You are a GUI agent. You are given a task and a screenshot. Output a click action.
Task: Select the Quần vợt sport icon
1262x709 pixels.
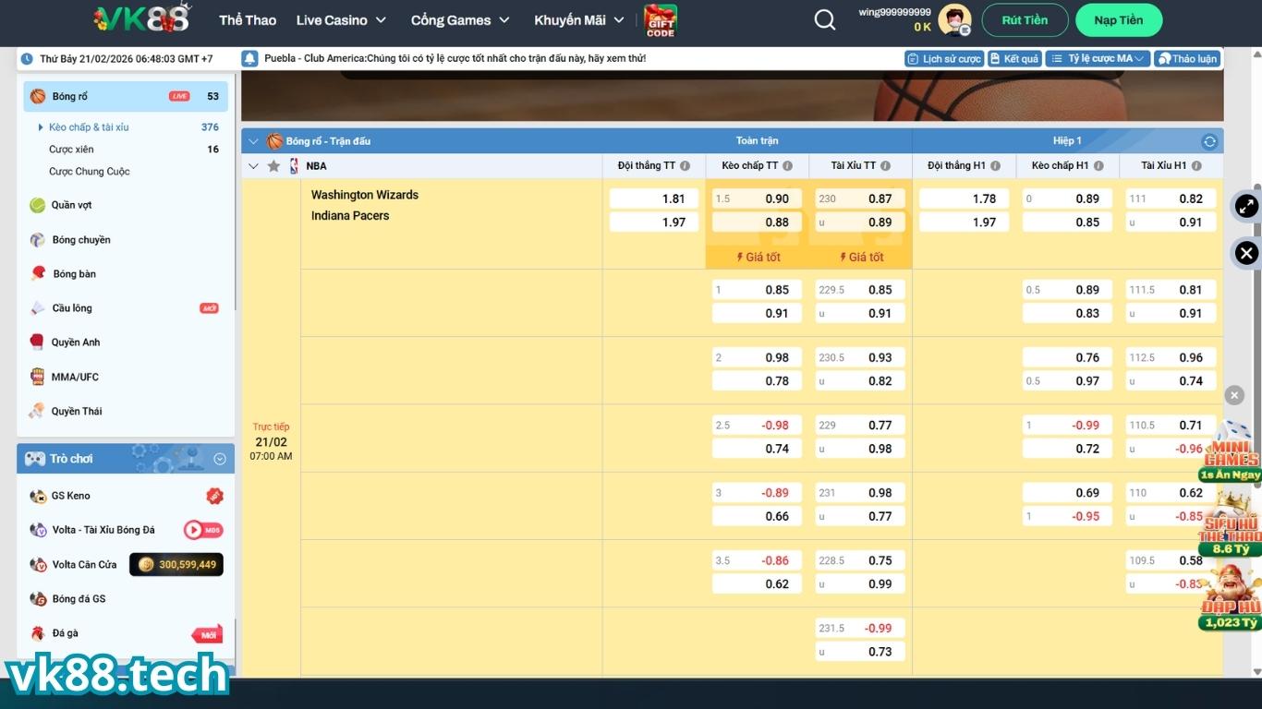tap(38, 205)
